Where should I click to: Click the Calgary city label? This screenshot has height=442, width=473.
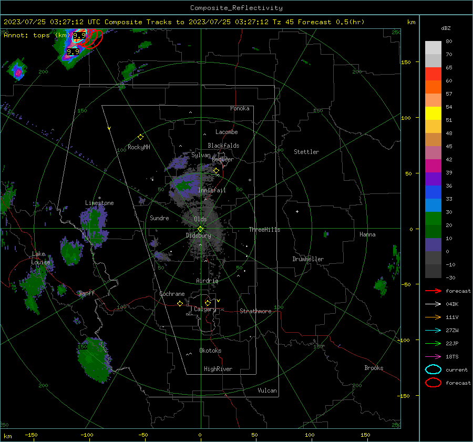(205, 309)
